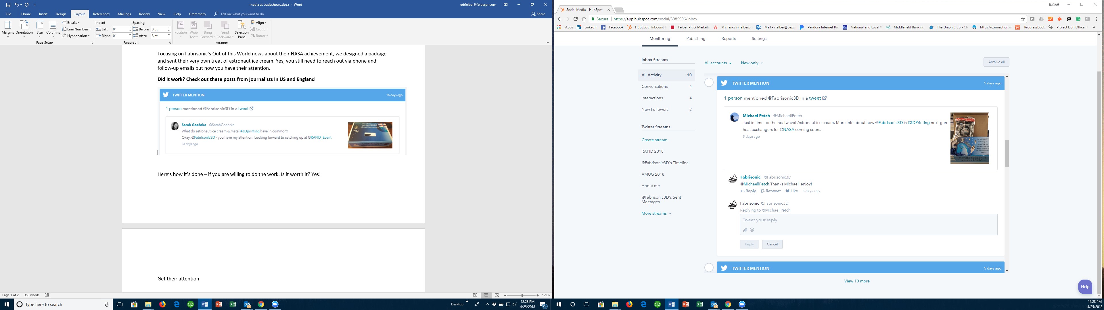Click the Create stream link

point(654,139)
